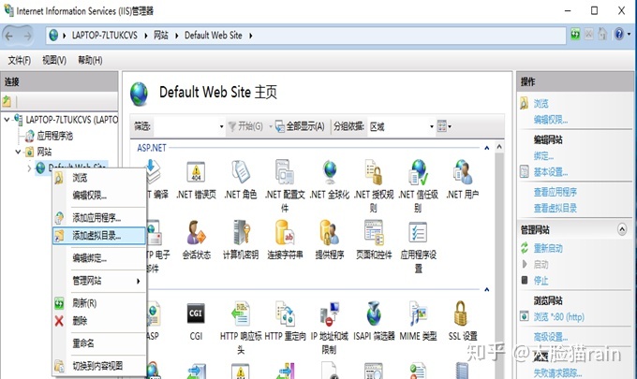The image size is (637, 379).
Task: Open dropdown after LAPTOP-7LTUKCVS in breadcrumb
Action: pos(145,36)
